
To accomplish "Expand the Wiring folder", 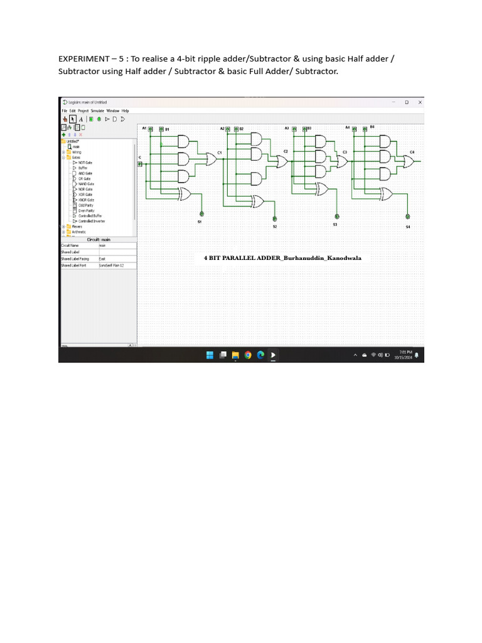I will (x=63, y=152).
